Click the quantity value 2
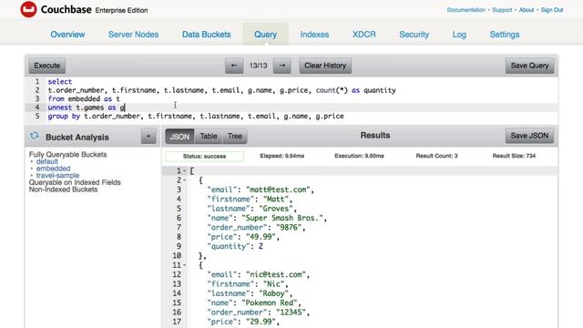Screen dimensions: 583x328 [261, 246]
